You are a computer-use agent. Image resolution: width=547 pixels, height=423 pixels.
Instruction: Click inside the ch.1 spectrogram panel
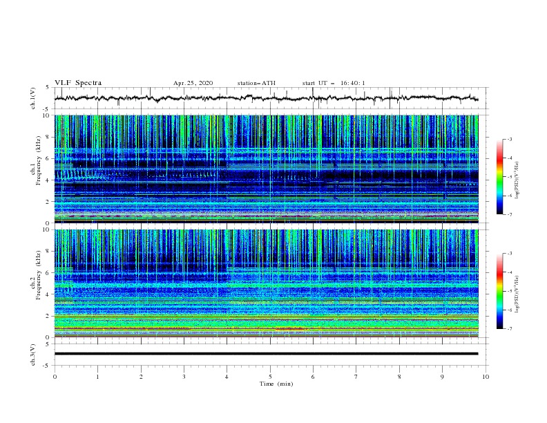(x=266, y=169)
